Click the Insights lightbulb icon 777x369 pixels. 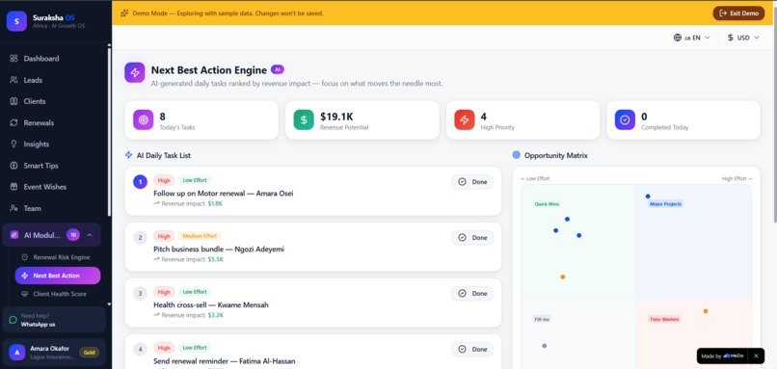click(x=13, y=145)
